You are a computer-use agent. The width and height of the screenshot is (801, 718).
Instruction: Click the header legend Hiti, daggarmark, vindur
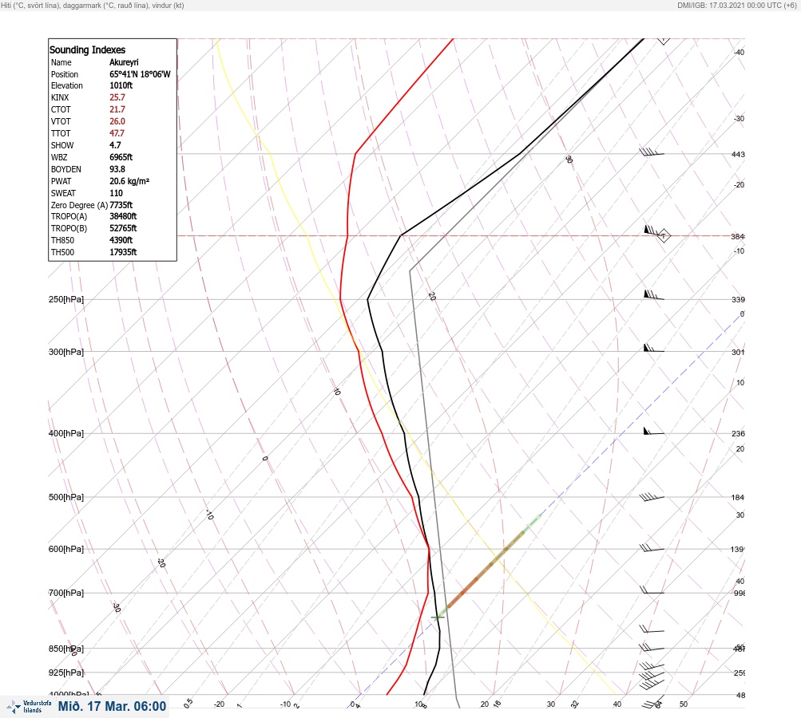pos(93,5)
